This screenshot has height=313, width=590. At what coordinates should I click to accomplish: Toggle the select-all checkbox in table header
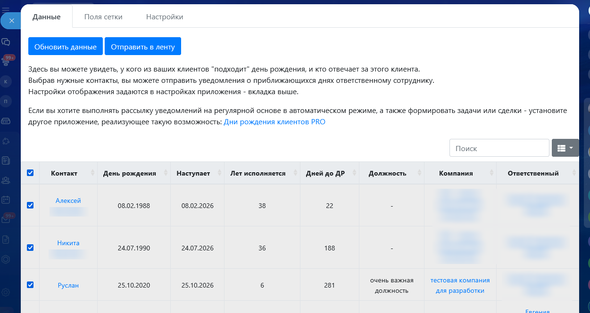[x=30, y=173]
